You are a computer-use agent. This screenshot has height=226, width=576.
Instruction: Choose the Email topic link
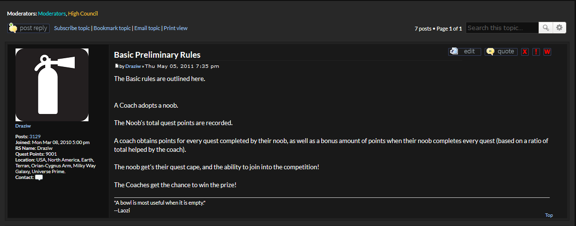[147, 28]
